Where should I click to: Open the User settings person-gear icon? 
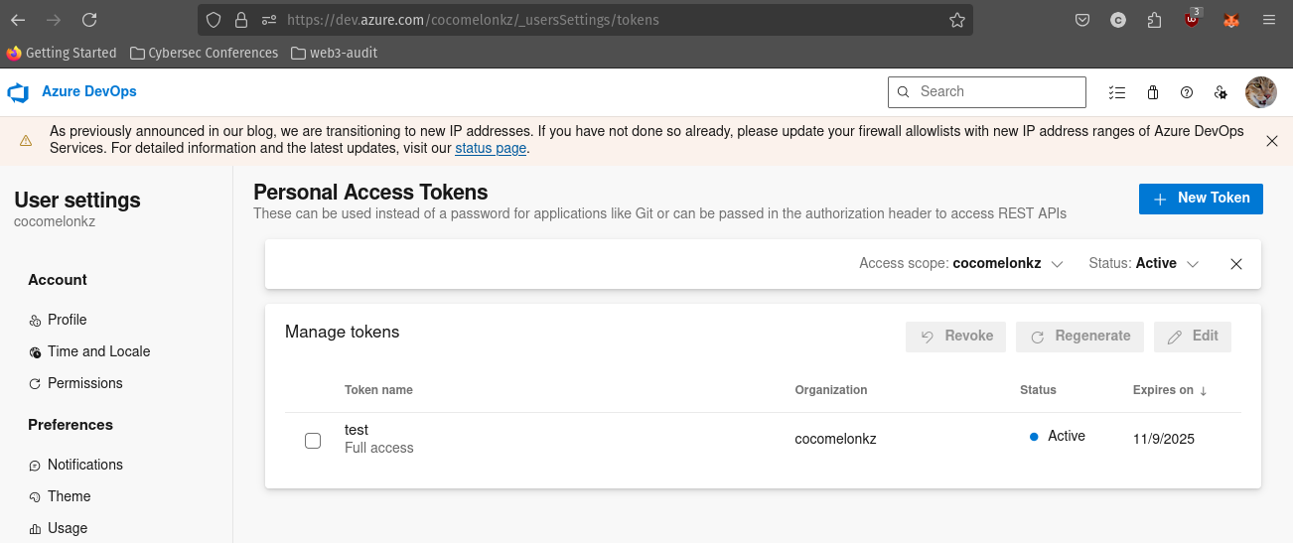tap(1221, 92)
